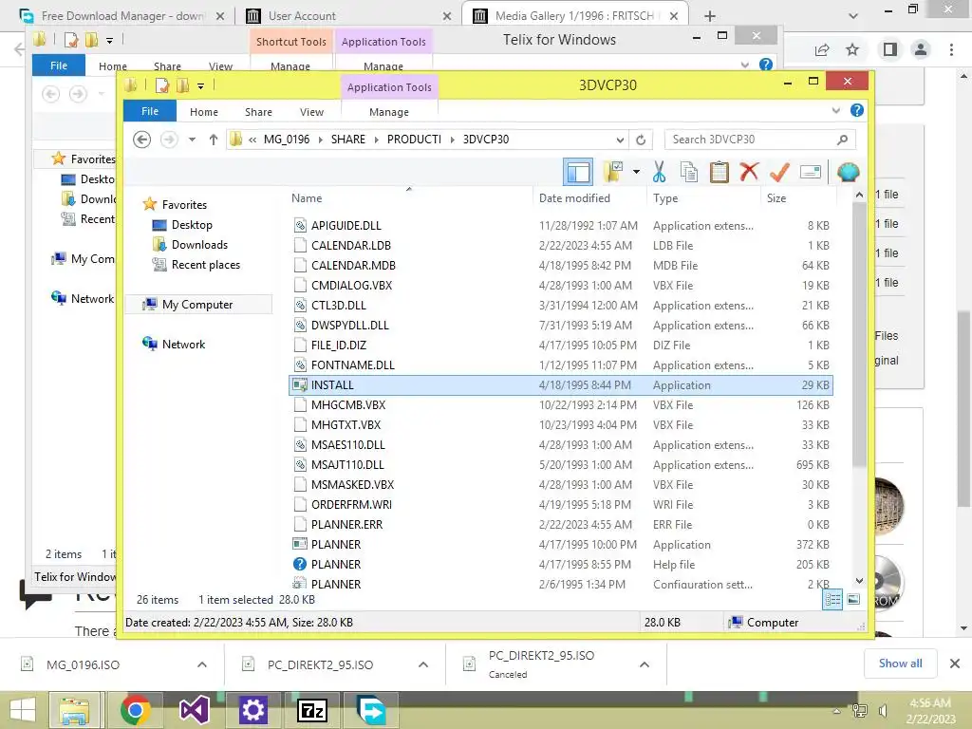
Task: Expand address bar history dropdown
Action: (620, 140)
